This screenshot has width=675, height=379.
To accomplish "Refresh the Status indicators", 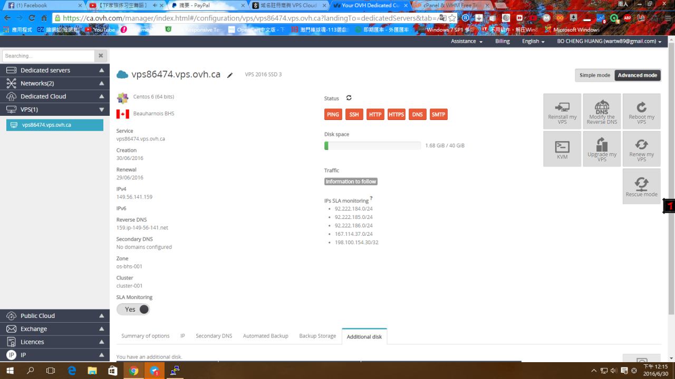I will 349,98.
